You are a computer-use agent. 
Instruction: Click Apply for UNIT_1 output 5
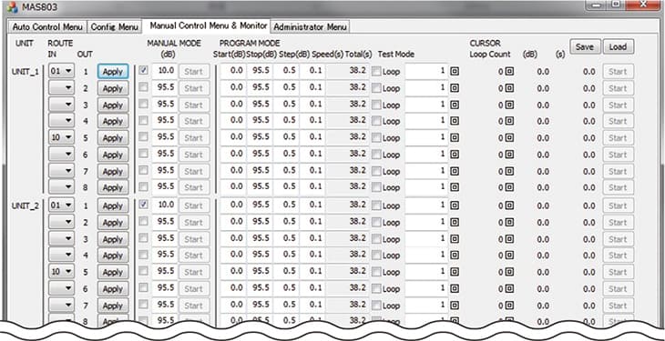click(113, 138)
